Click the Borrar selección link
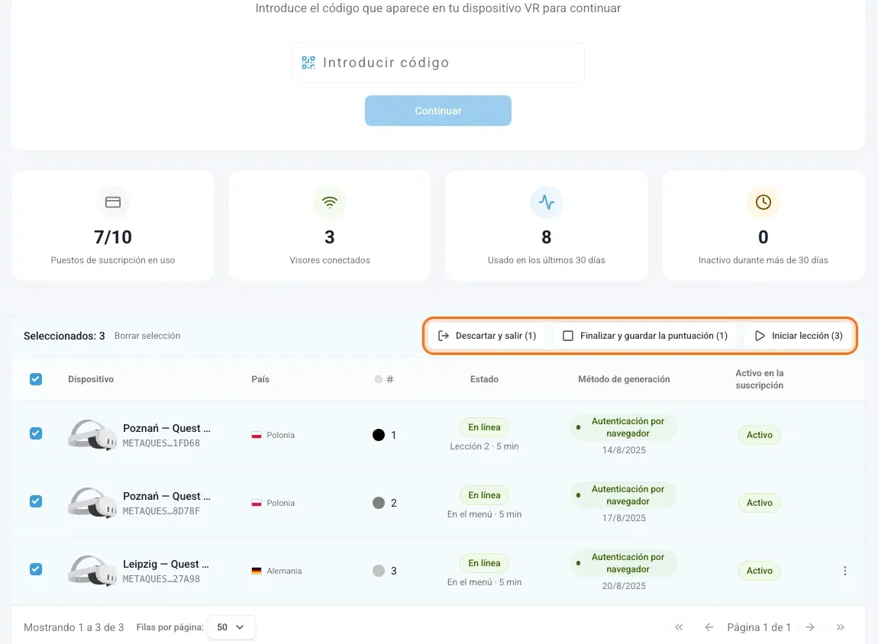Viewport: 878px width, 644px height. 147,336
